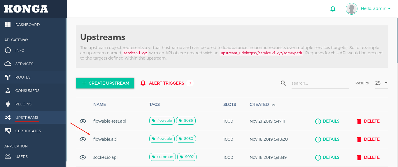Click the search magnifier icon
The height and width of the screenshot is (167, 398).
pos(283,83)
